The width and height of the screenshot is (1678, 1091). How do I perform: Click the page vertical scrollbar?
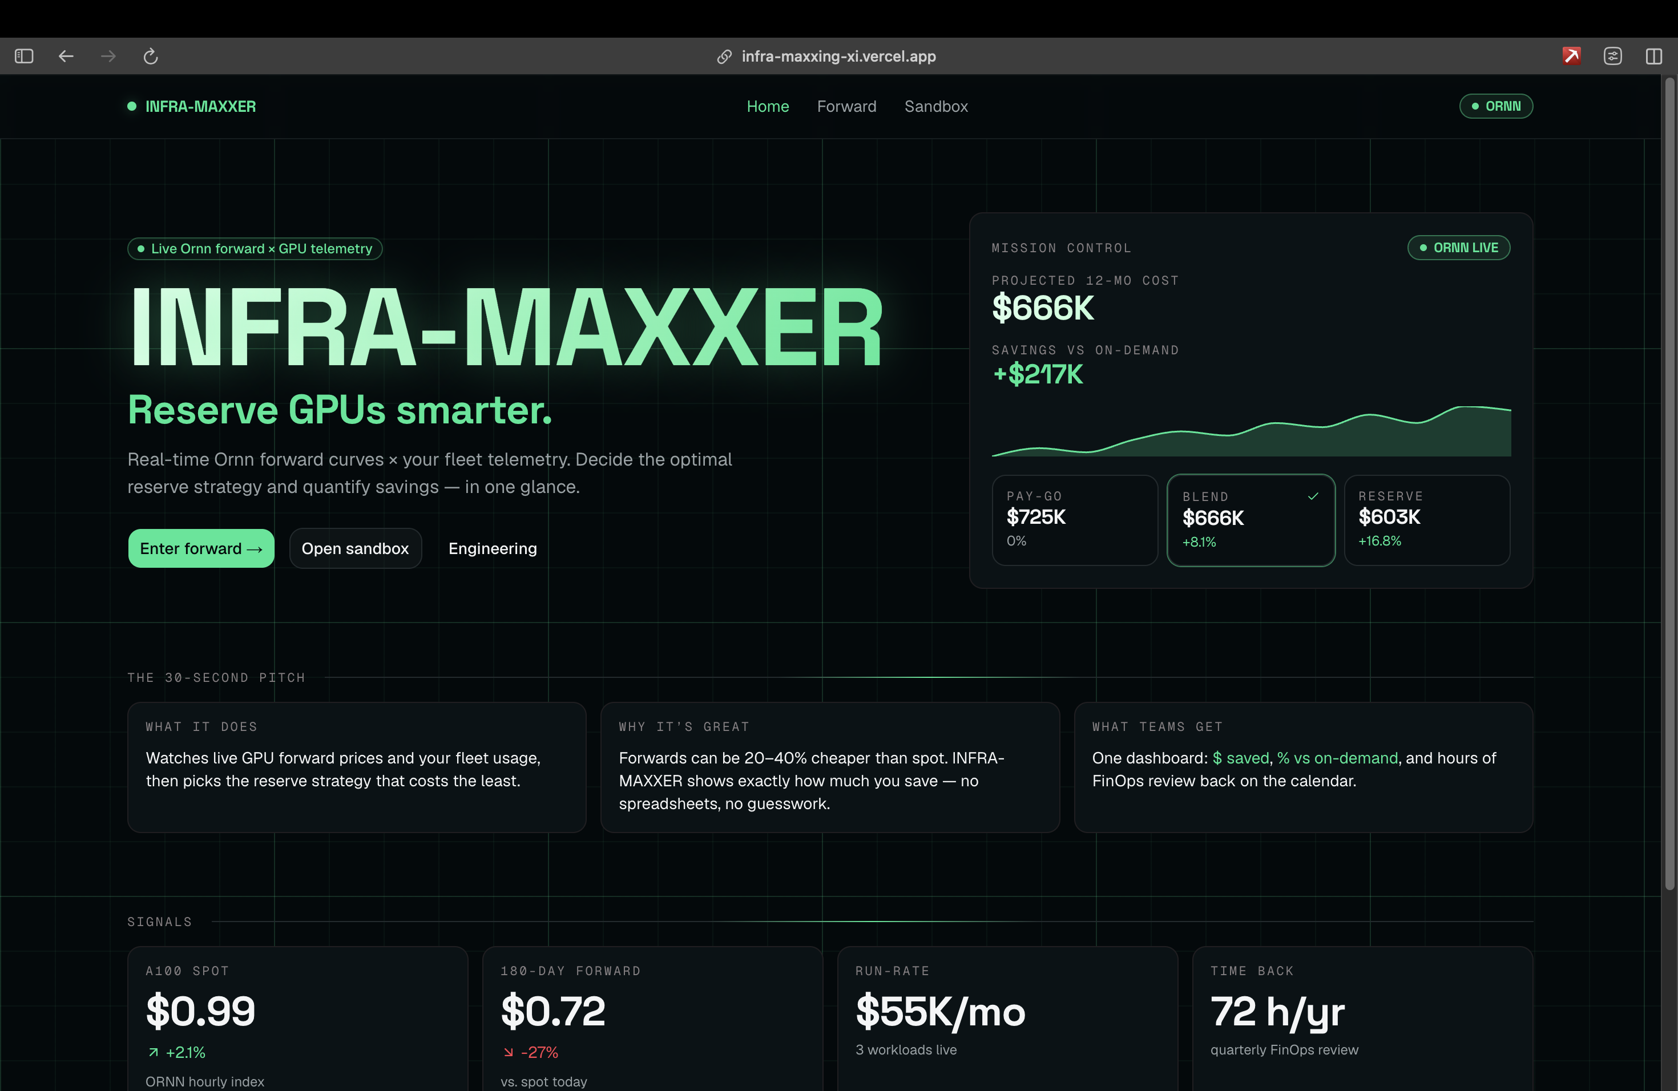pos(1669,484)
